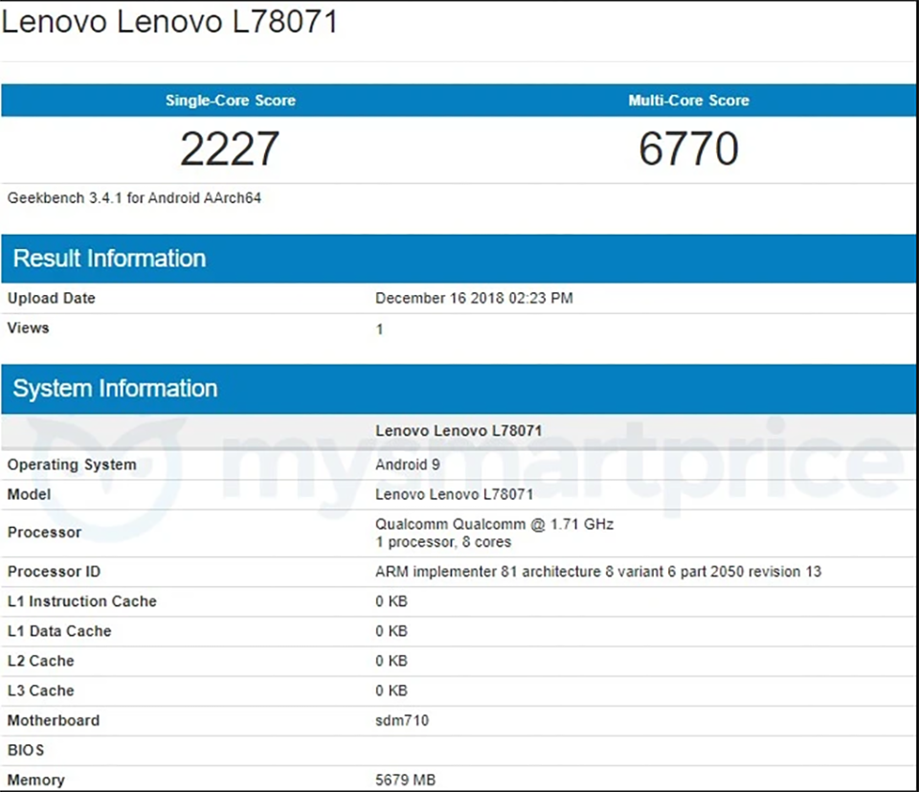
Task: Click 0 KB in L2 Cache row
Action: click(x=392, y=661)
